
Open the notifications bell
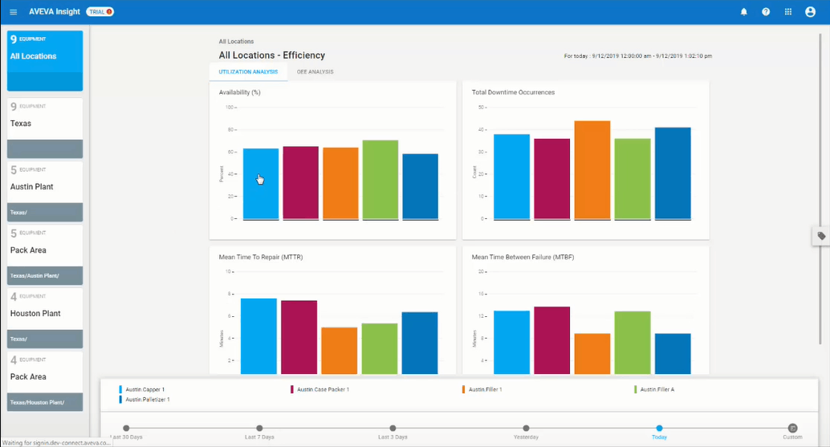click(743, 12)
